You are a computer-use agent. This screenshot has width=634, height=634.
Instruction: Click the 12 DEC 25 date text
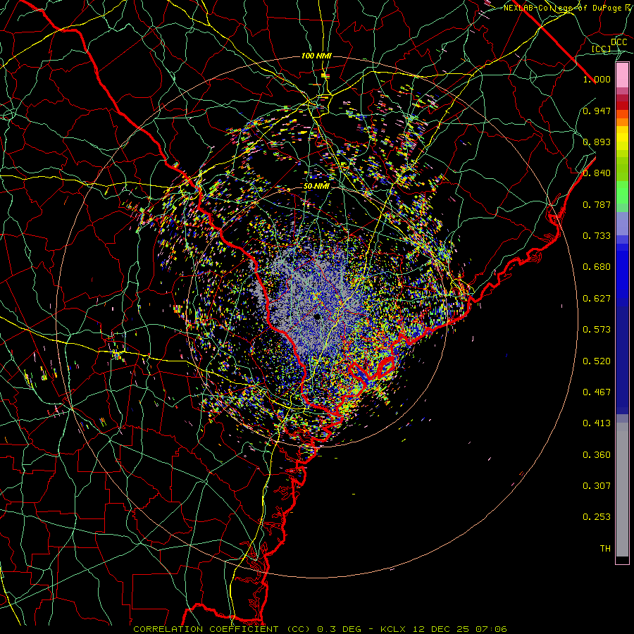[x=441, y=629]
